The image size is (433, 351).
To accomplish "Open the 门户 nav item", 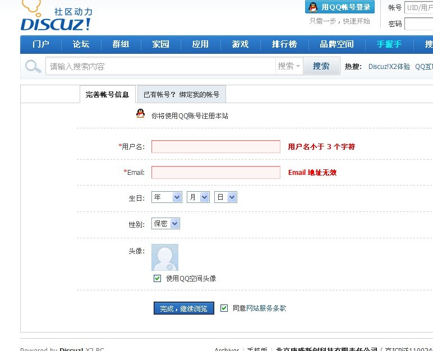I will (41, 44).
